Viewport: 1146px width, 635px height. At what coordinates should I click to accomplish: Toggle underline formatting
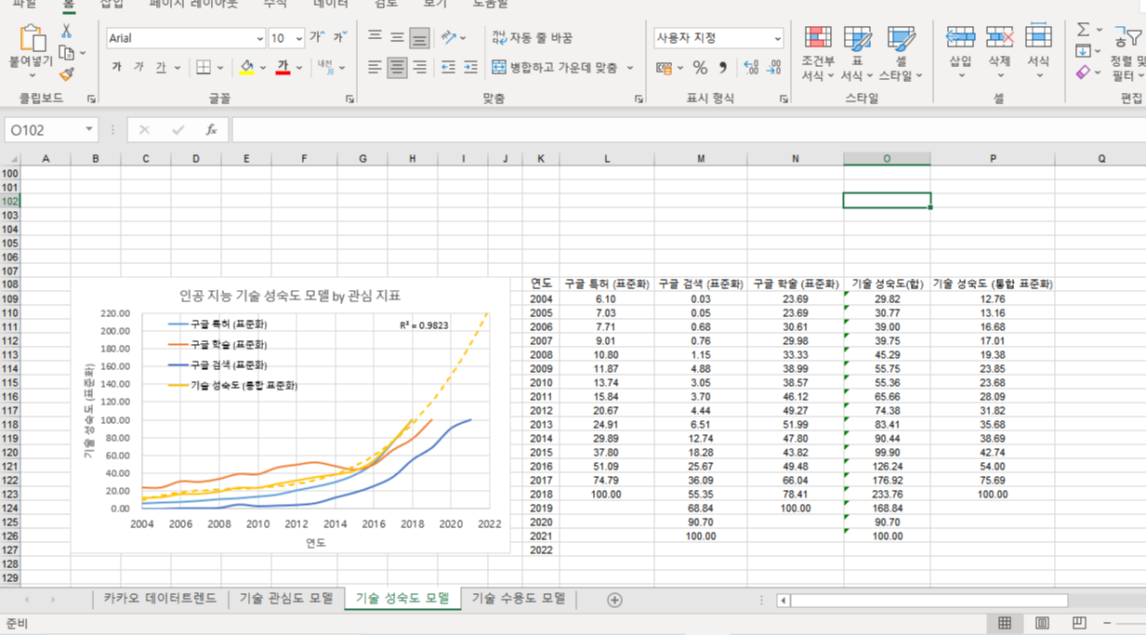pyautogui.click(x=161, y=68)
